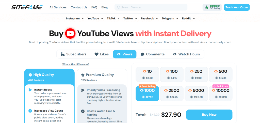Viewport: 260px width, 123px height.
Task: Click the dollar coin icon beside $251.10
Action: (x=216, y=97)
